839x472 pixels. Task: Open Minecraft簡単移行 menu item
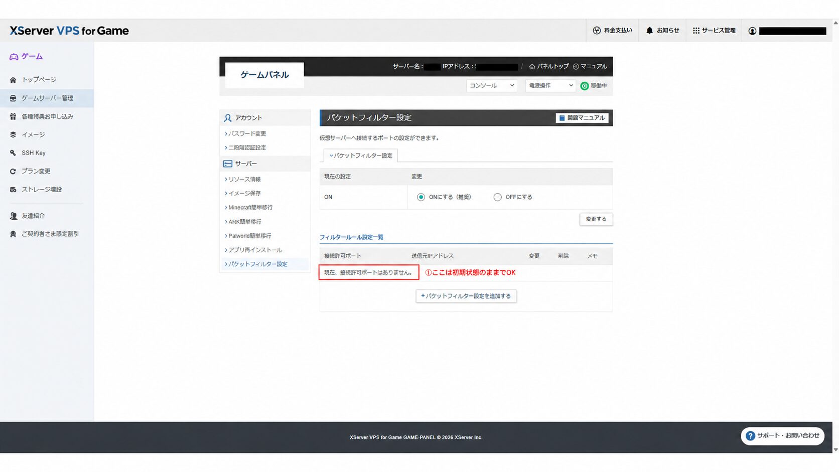click(249, 208)
